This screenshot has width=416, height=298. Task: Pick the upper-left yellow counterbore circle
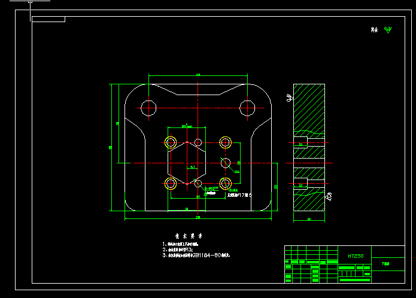(x=171, y=142)
